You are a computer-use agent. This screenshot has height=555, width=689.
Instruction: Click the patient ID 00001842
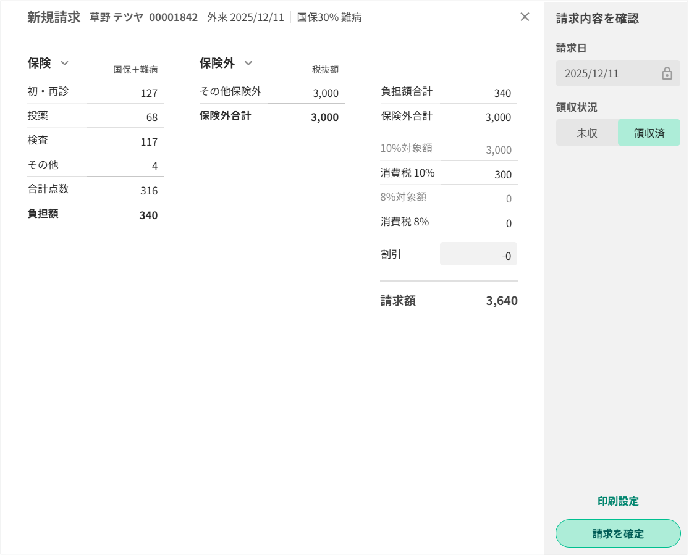[x=173, y=17]
